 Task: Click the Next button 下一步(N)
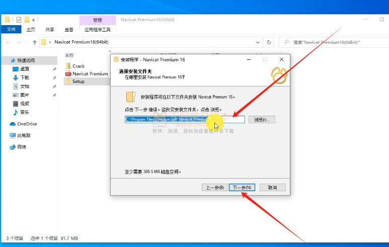[242, 188]
